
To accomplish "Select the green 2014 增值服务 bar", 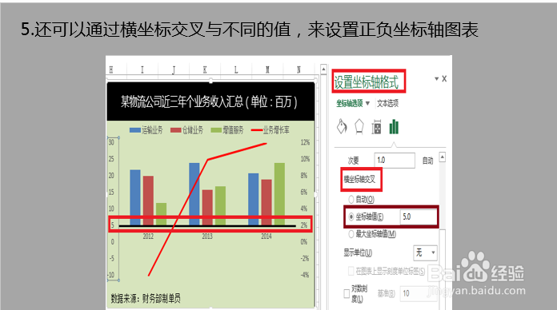I will click(279, 194).
